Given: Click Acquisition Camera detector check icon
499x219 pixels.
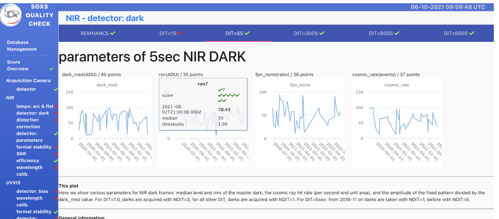Looking at the screenshot, I should click(x=56, y=89).
